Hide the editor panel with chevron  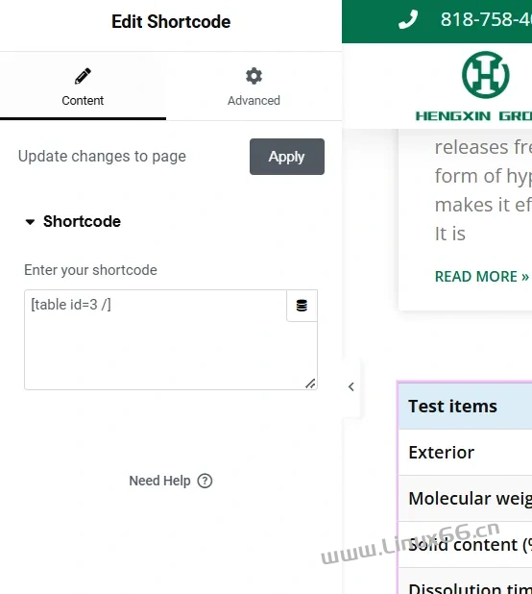pos(351,386)
